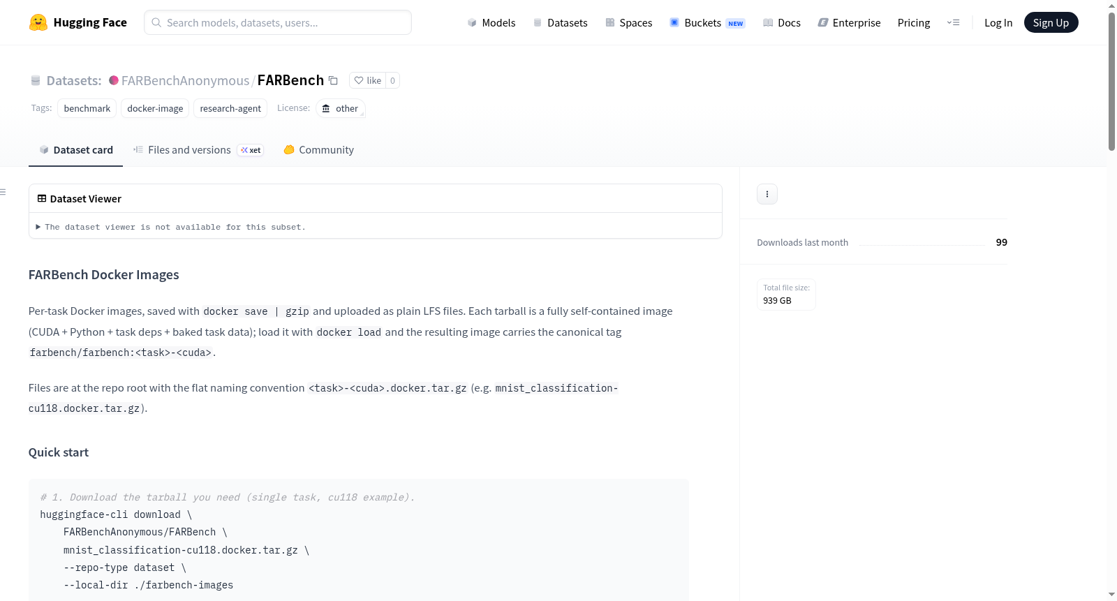Viewport: 1117px width, 601px height.
Task: Go to Spaces
Action: (x=629, y=22)
